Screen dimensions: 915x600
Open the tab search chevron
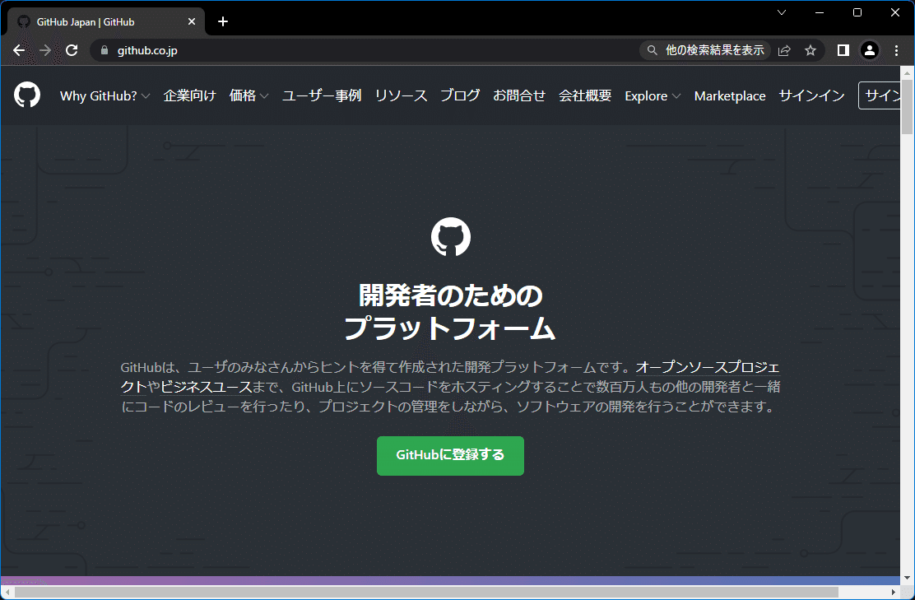[782, 12]
